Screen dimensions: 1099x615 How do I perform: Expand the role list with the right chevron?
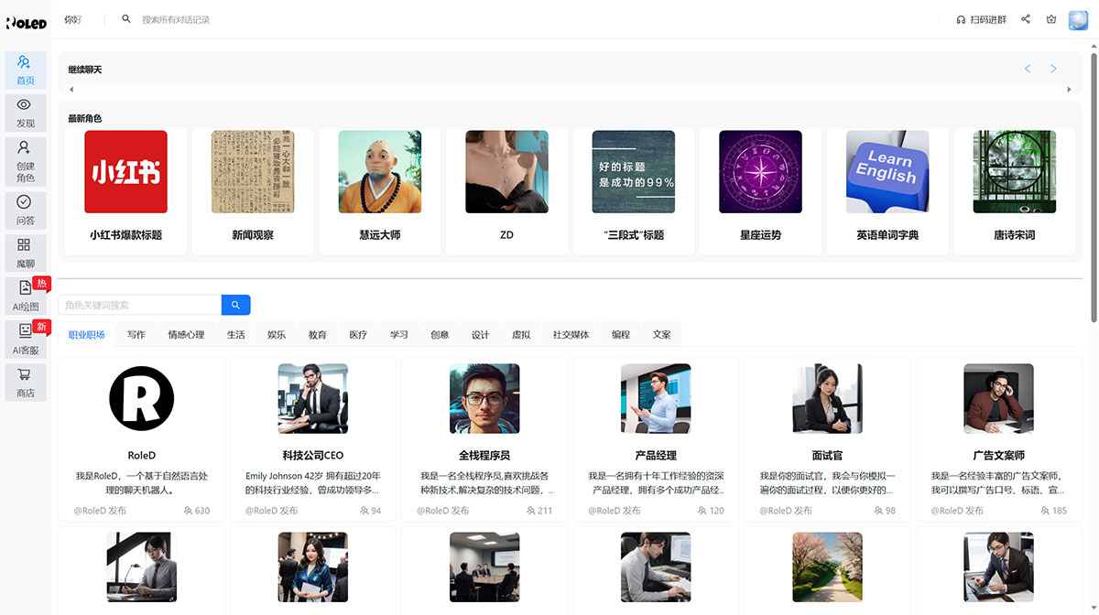1068,90
